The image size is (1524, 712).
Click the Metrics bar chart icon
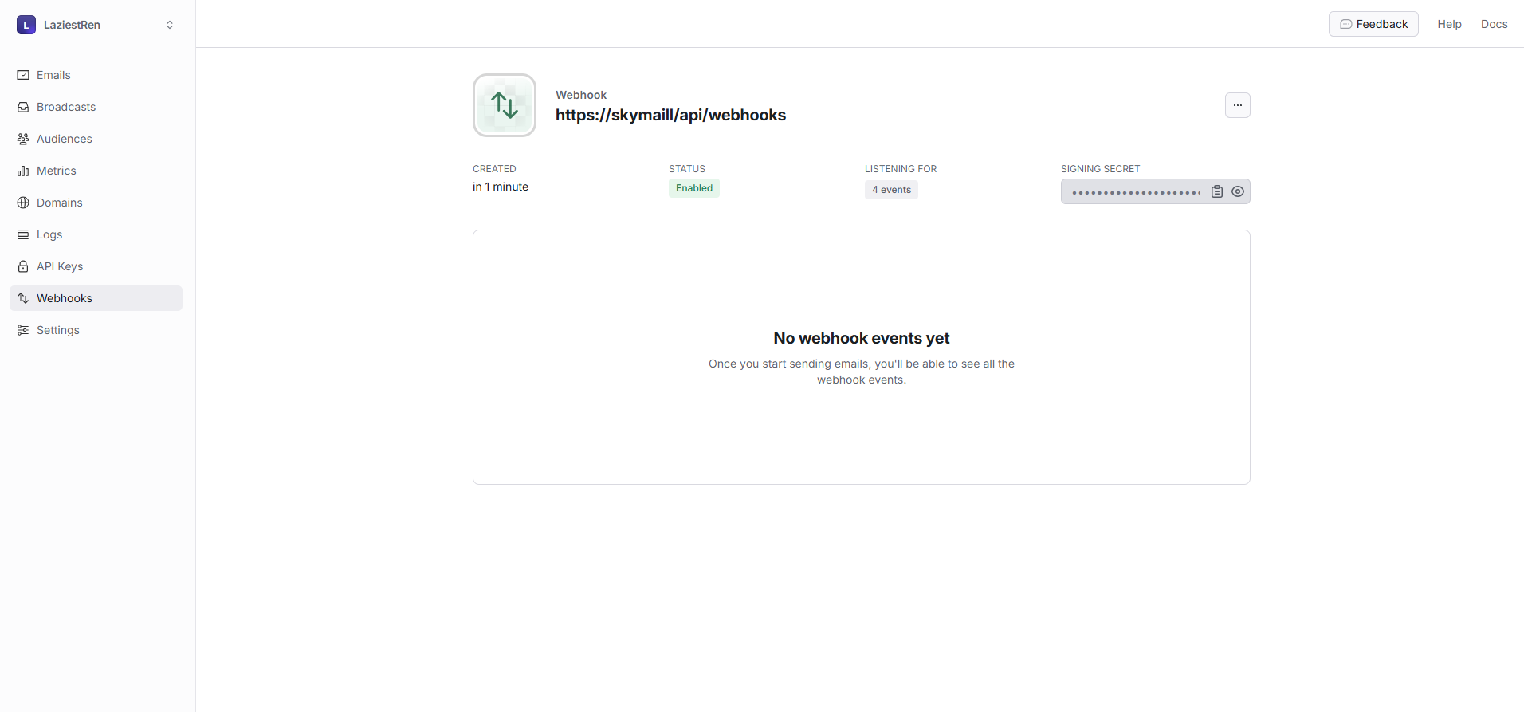pyautogui.click(x=23, y=171)
